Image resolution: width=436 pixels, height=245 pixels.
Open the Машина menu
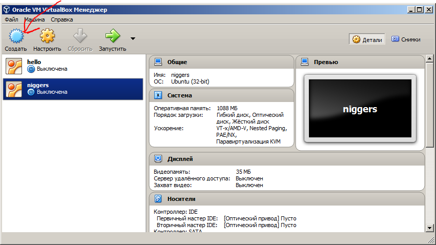(x=34, y=19)
